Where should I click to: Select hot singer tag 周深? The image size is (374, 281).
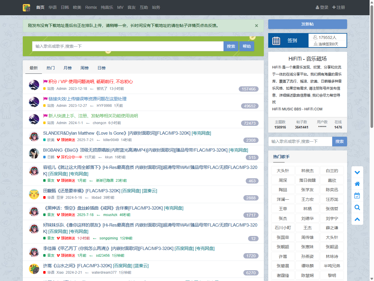pyautogui.click(x=283, y=180)
